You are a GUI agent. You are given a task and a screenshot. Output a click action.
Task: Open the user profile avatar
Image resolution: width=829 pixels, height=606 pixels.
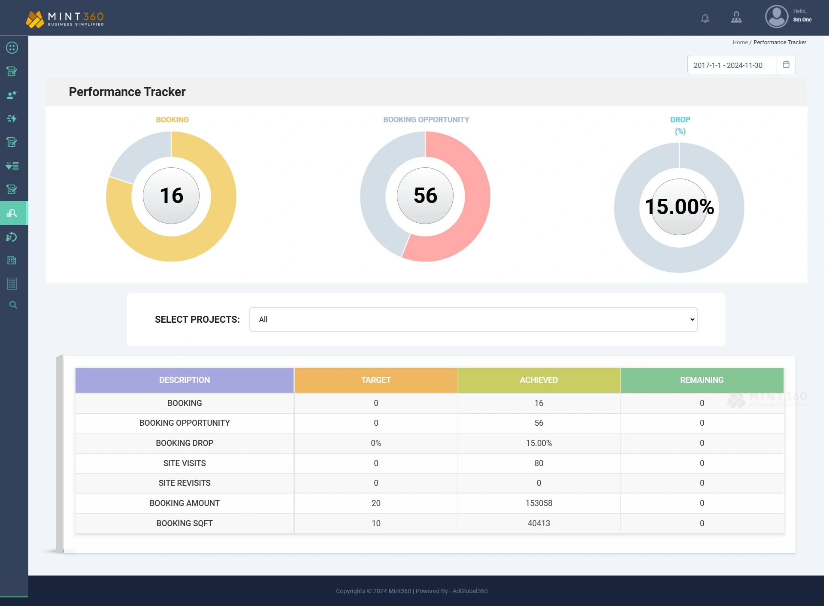(777, 17)
